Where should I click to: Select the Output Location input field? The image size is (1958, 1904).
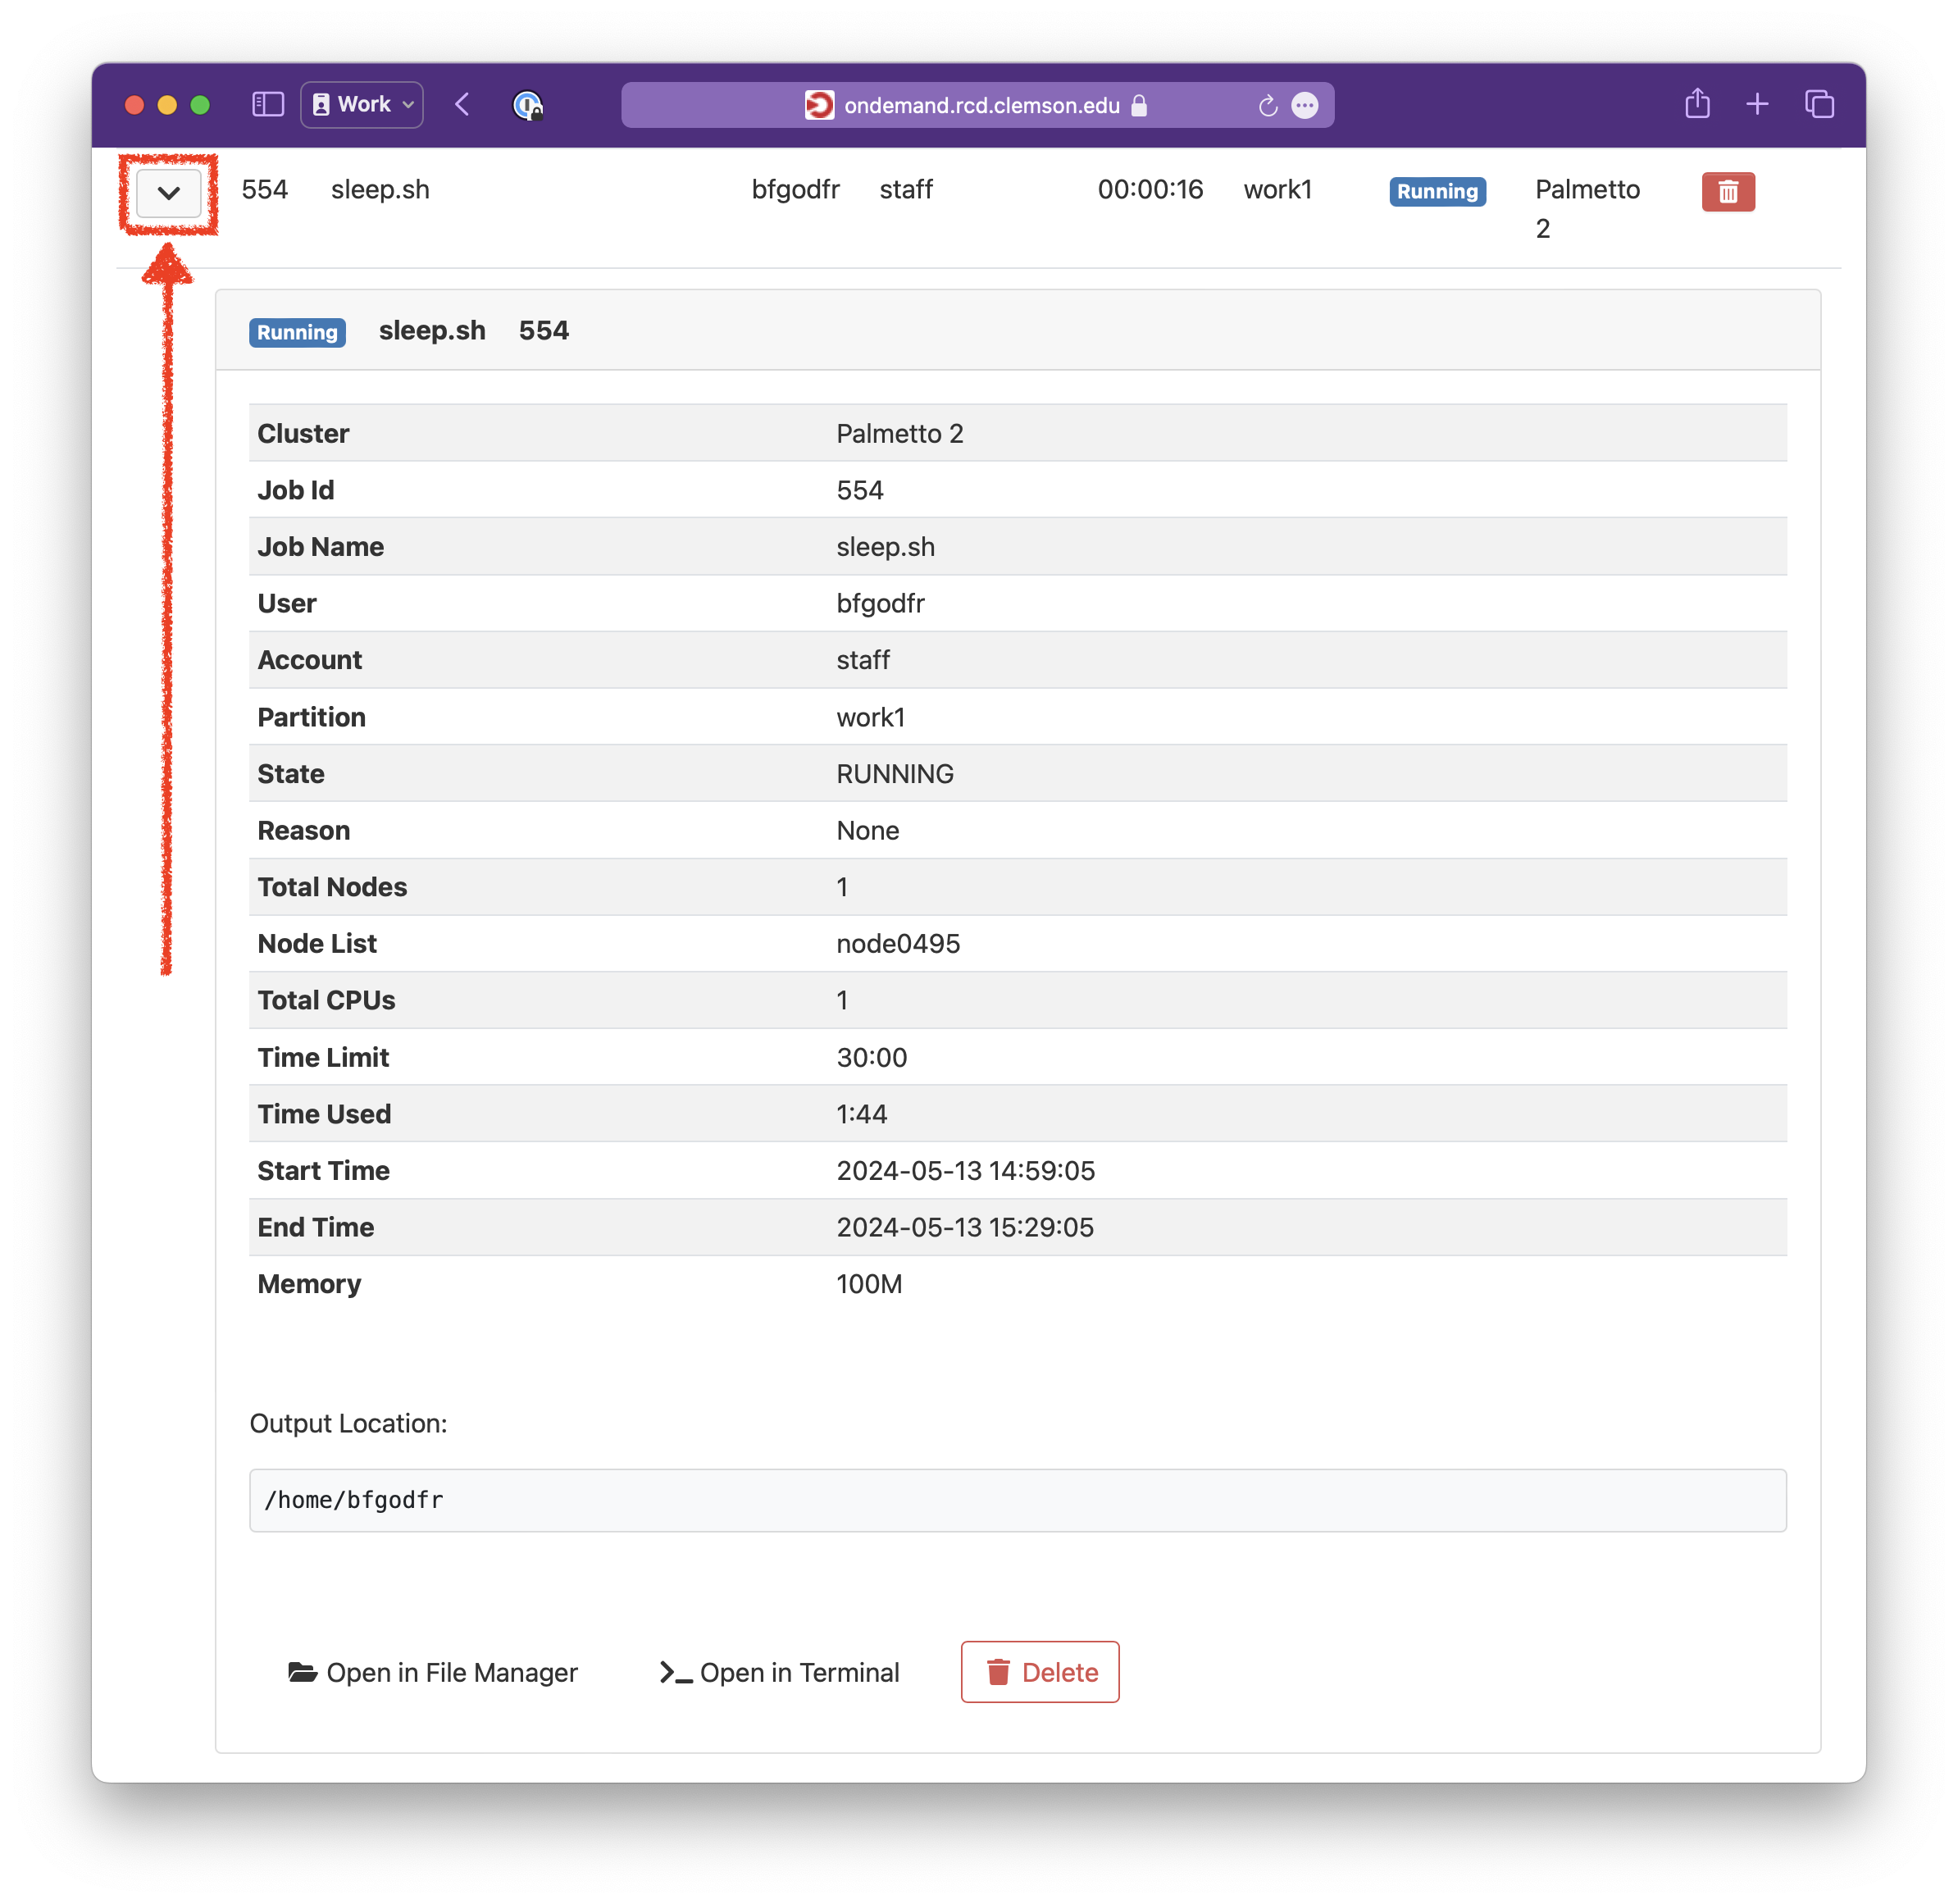[x=1016, y=1498]
